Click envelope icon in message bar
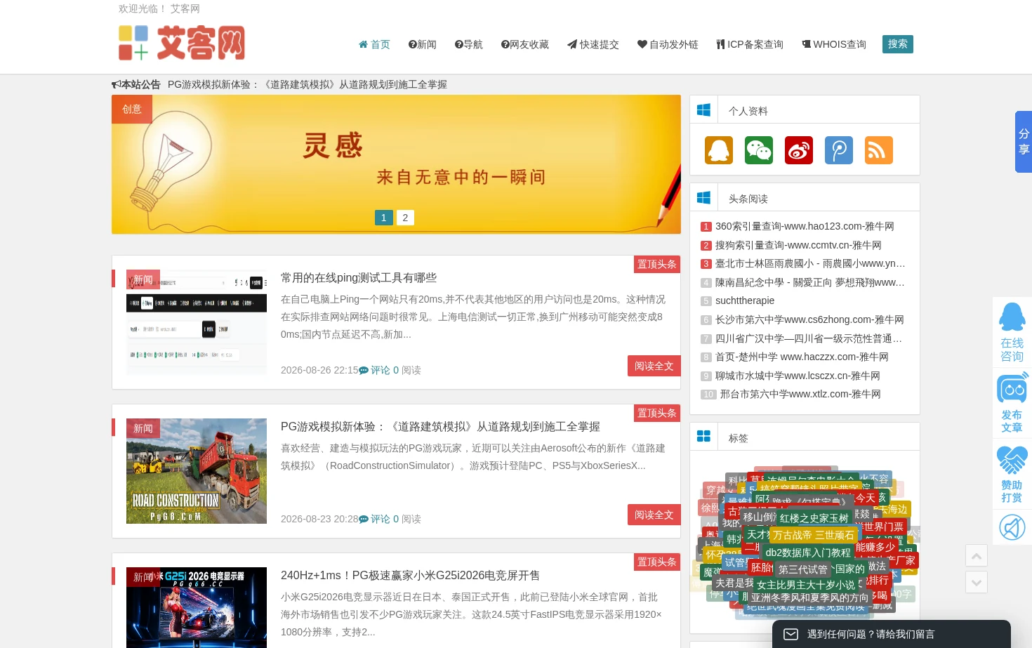The image size is (1032, 648). click(x=790, y=634)
